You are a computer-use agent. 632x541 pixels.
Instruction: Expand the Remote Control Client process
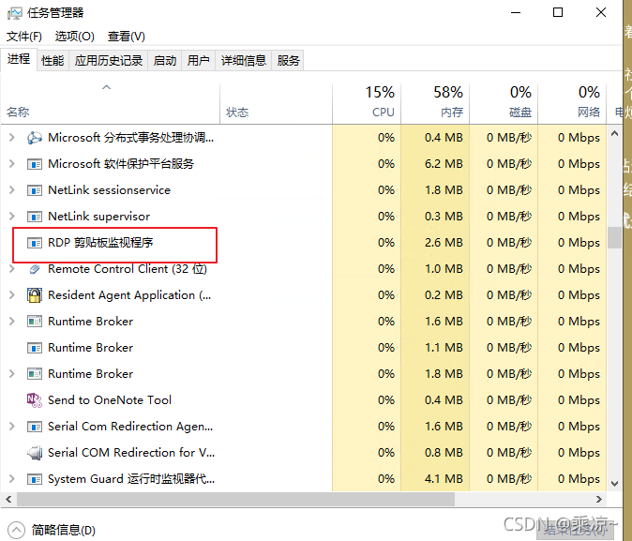coord(11,269)
